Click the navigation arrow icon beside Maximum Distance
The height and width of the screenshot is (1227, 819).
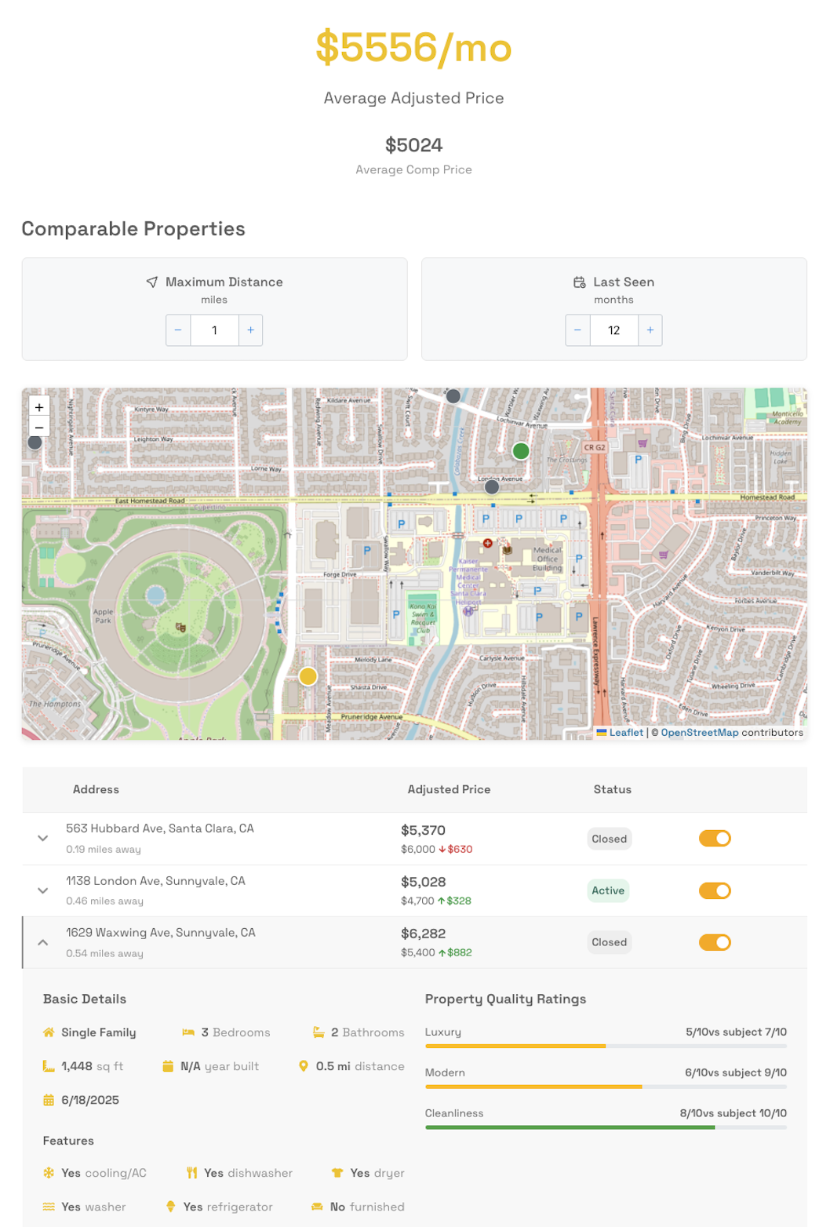[152, 282]
